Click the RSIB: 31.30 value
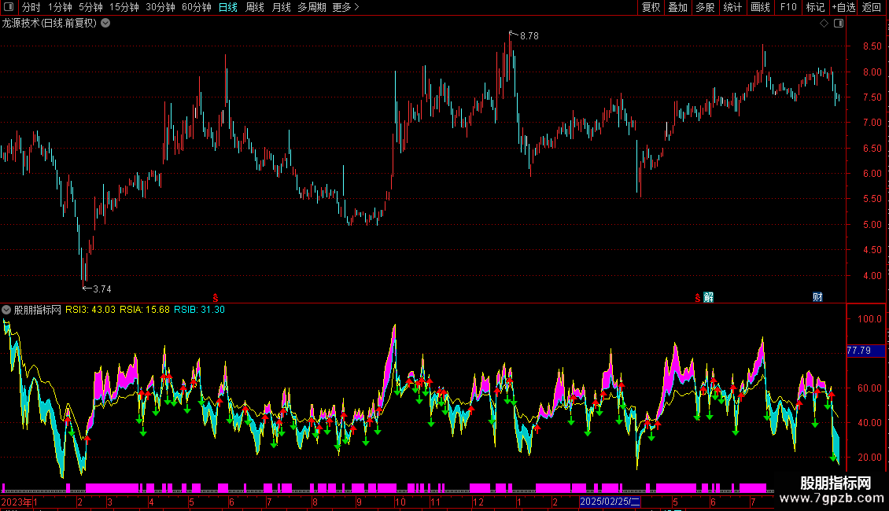 pos(199,310)
